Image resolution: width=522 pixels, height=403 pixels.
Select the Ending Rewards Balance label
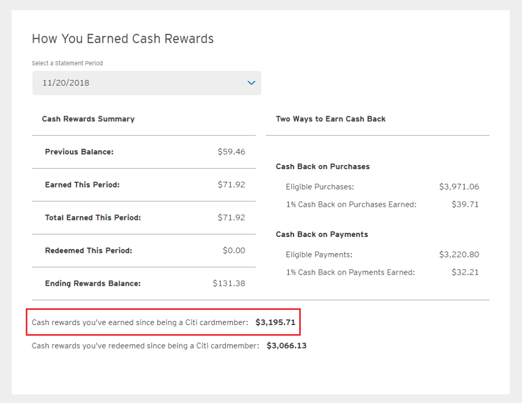pyautogui.click(x=93, y=284)
